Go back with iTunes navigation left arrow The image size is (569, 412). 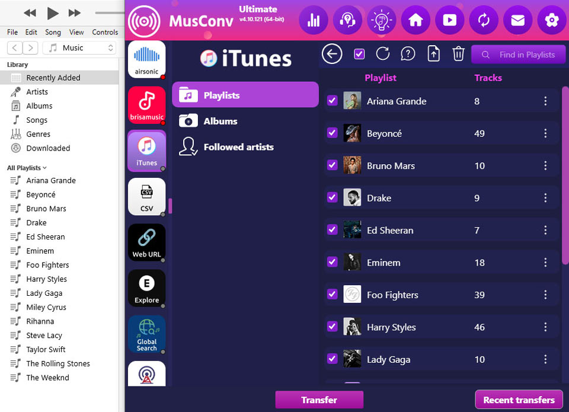click(x=14, y=48)
